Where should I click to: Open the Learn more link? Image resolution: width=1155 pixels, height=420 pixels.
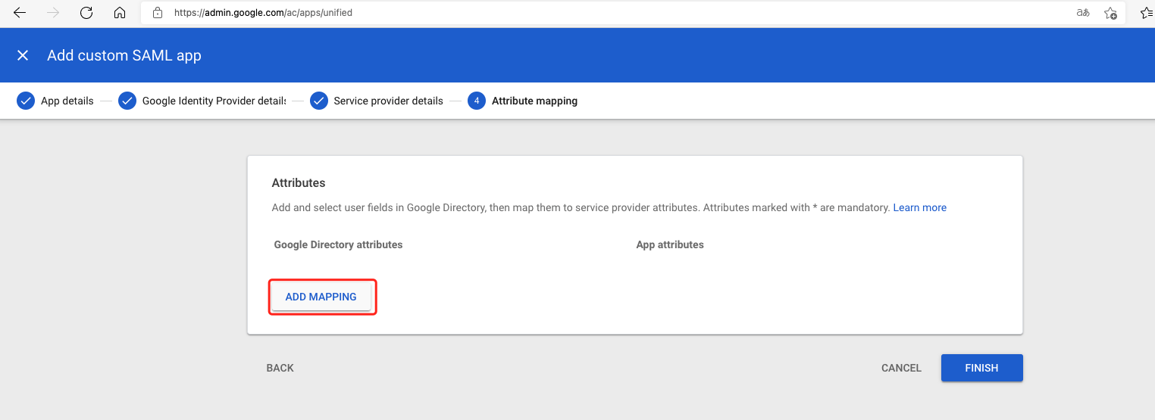coord(919,207)
